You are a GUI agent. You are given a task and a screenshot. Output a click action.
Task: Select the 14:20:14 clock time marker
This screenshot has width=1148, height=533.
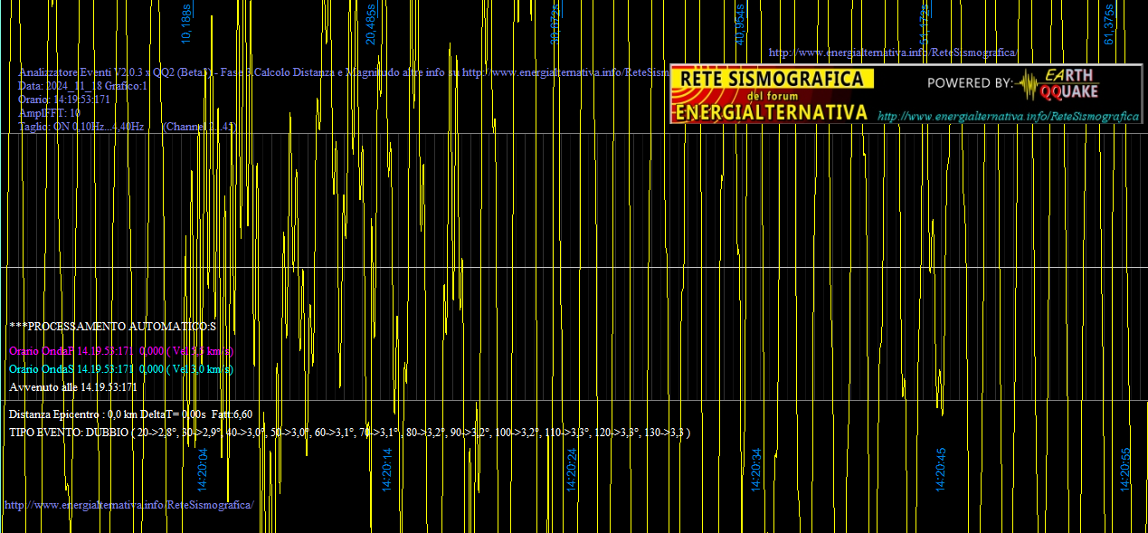coord(387,470)
